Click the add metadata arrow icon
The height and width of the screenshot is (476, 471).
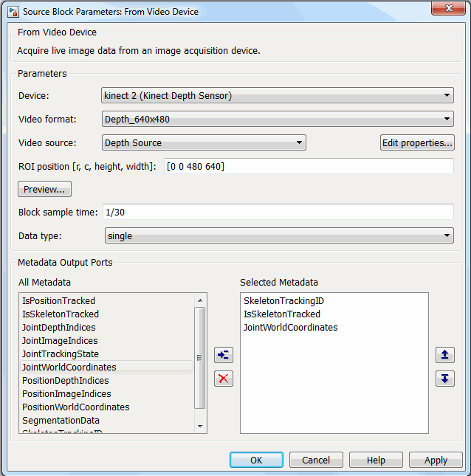point(224,355)
